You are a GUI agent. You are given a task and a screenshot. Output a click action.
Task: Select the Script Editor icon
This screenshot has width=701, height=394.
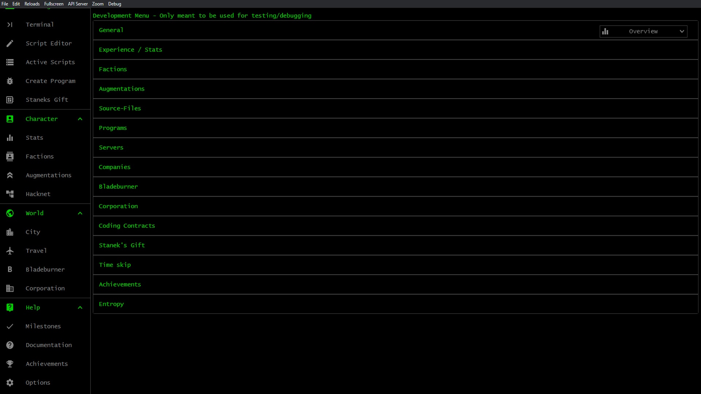tap(10, 43)
